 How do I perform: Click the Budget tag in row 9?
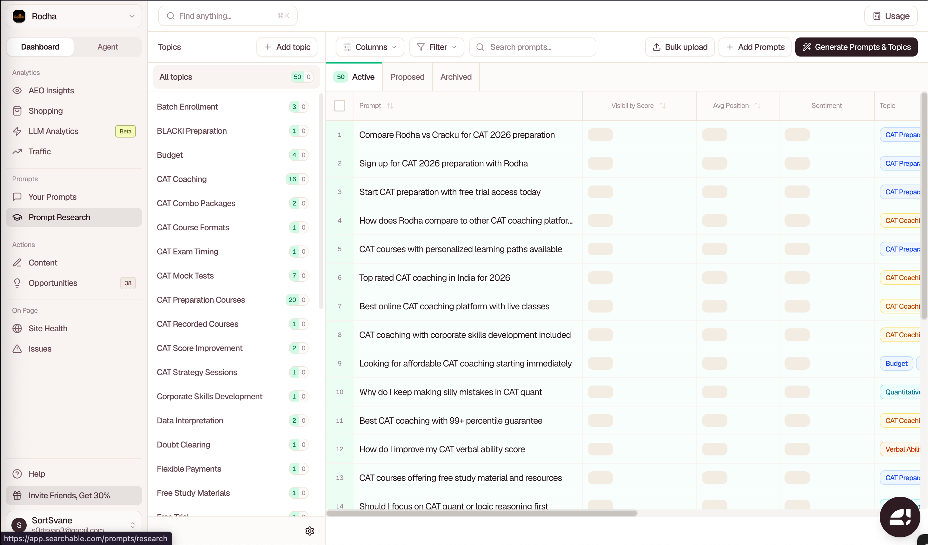(x=896, y=364)
